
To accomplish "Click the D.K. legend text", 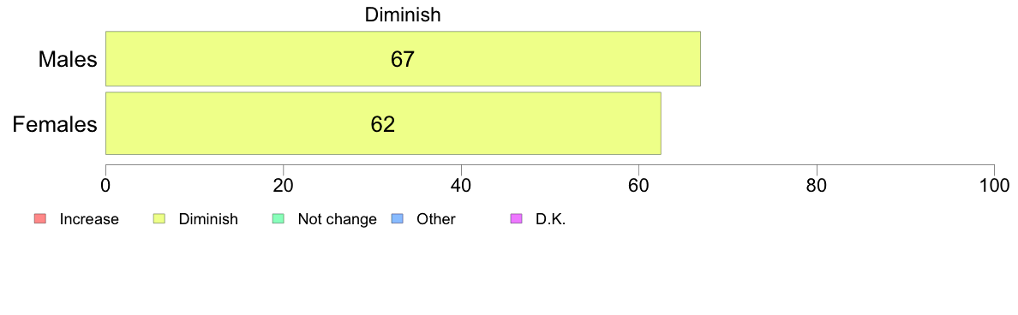I will coord(551,219).
